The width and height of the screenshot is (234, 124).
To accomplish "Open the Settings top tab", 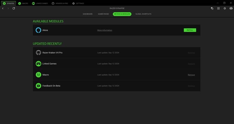I will pos(78,4).
